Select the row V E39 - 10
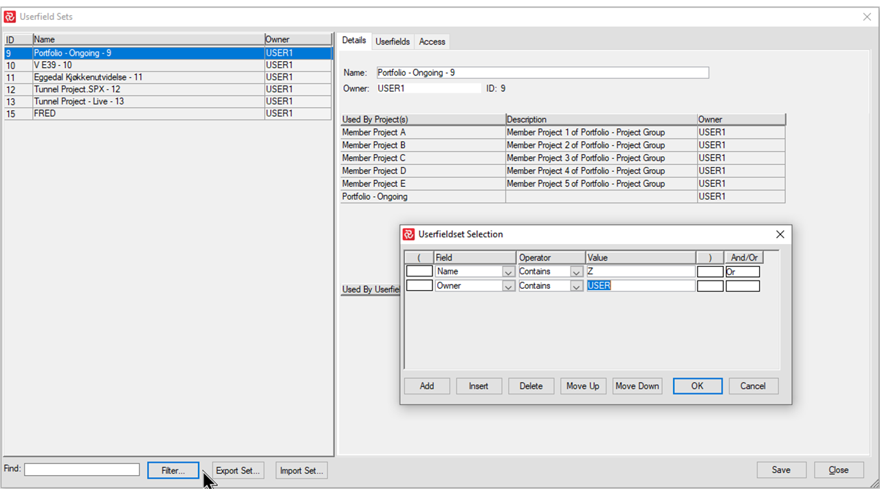The image size is (880, 495). click(168, 65)
